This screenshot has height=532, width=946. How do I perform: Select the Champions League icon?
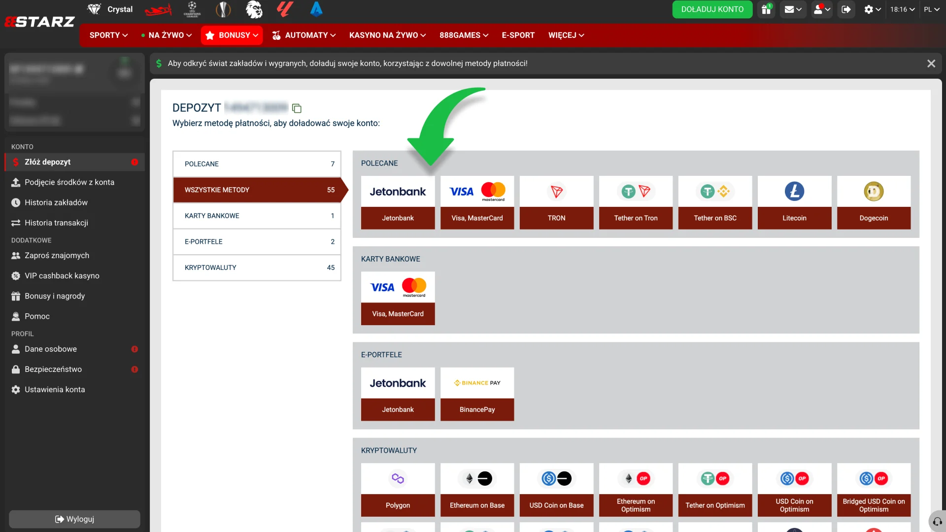192,9
